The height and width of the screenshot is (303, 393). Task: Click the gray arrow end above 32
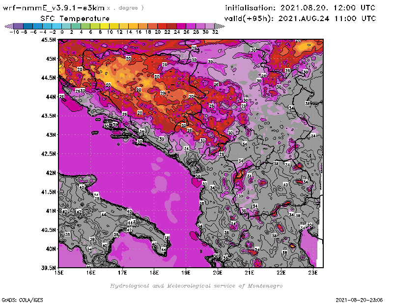tap(220, 26)
